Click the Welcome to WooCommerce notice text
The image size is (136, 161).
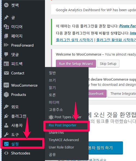[96, 54]
